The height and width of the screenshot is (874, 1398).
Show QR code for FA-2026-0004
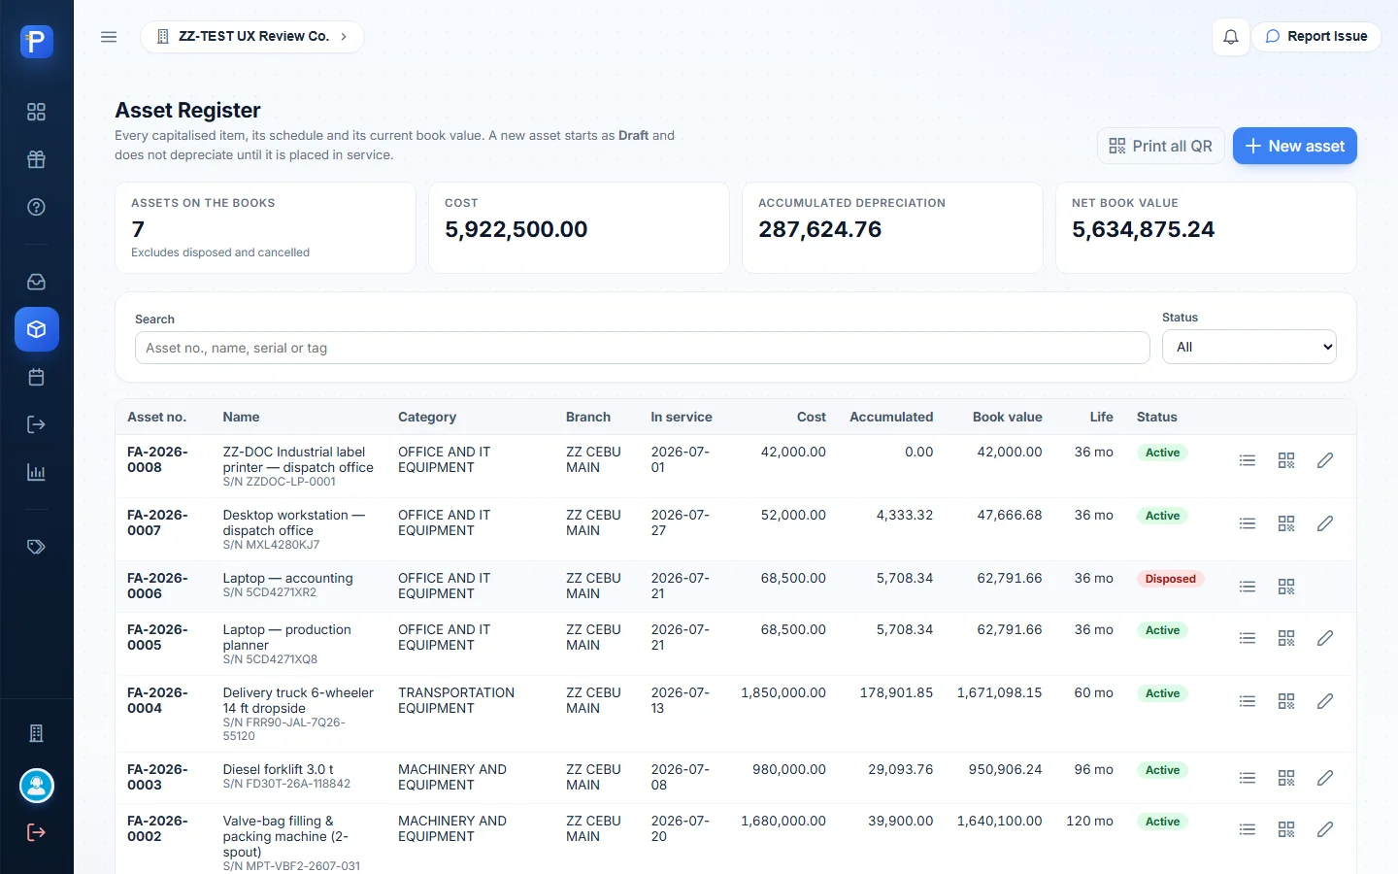tap(1286, 701)
